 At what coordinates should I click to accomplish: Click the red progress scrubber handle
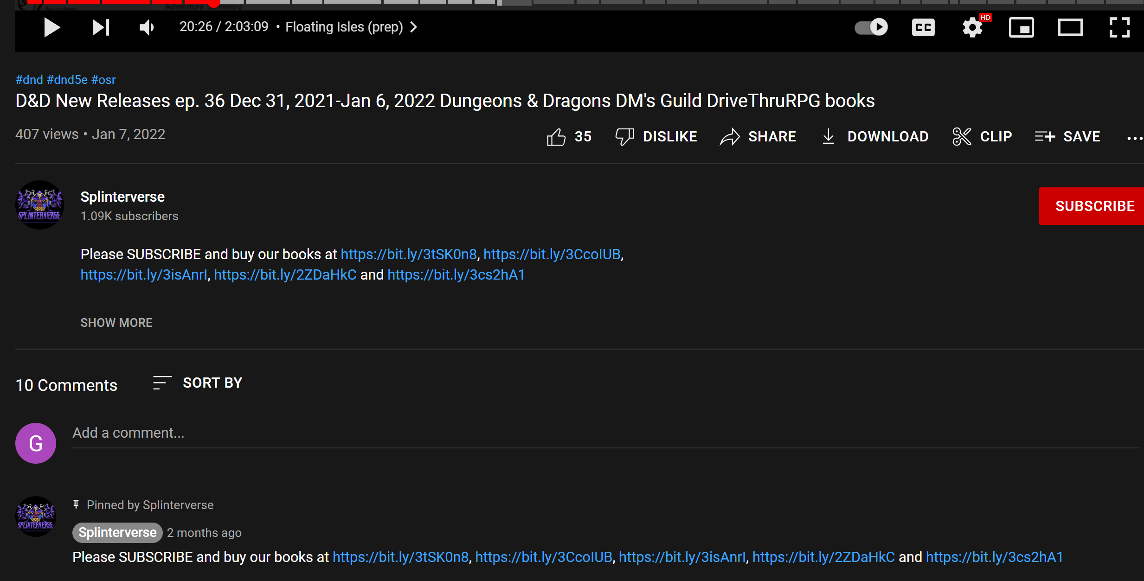(x=213, y=3)
